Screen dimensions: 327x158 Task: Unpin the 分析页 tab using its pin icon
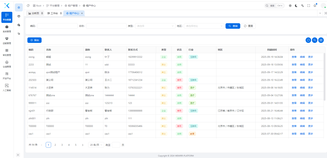(42, 13)
